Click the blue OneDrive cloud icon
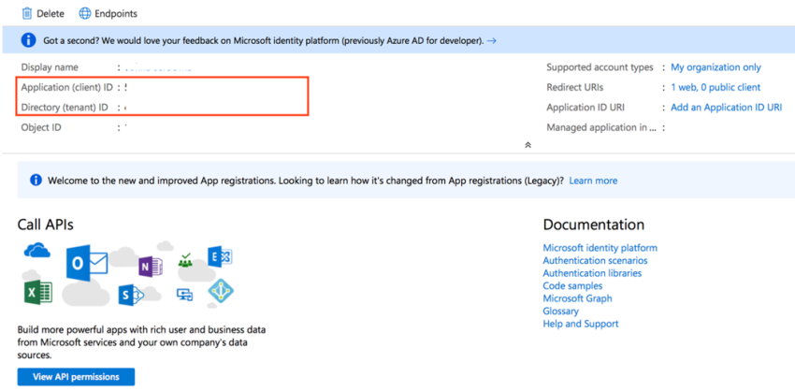Screen dimensions: 795x391 click(37, 251)
